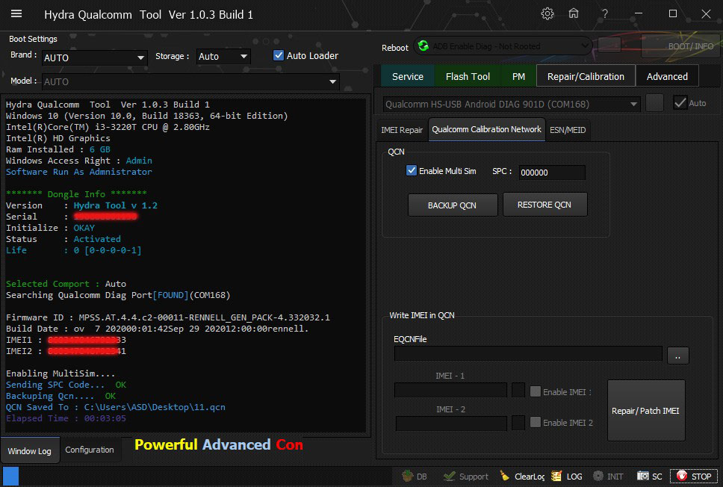Click log line 'QCN Saved To : C:\Users\ASD\Desktop\11.qcn'
The height and width of the screenshot is (487, 723).
coord(116,407)
